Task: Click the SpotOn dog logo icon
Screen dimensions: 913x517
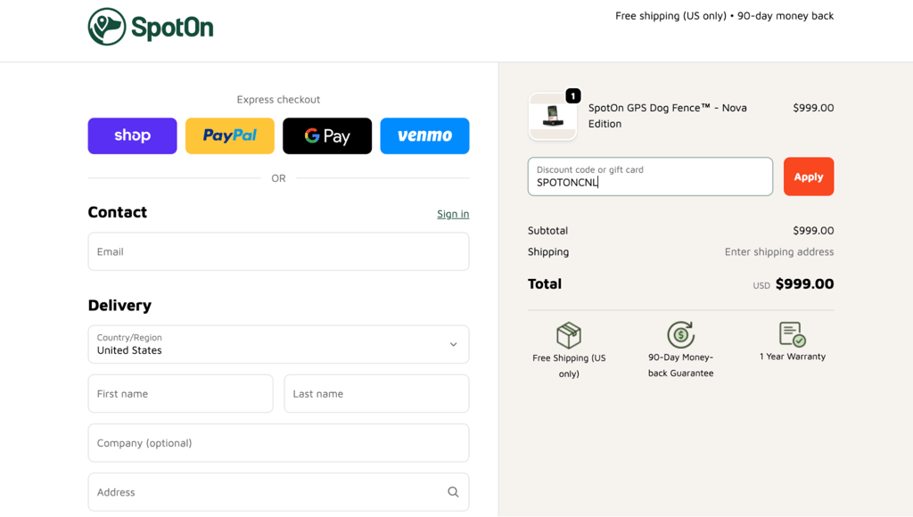Action: click(107, 27)
